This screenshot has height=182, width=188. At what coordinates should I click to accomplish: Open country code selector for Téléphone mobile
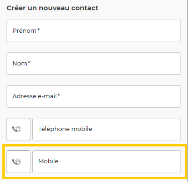click(18, 129)
